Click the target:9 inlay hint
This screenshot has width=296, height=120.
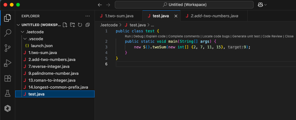pyautogui.click(x=237, y=47)
